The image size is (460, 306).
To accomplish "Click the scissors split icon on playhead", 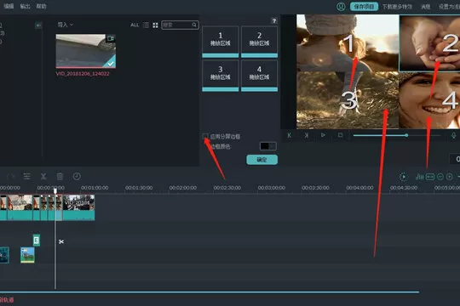I will (x=61, y=241).
